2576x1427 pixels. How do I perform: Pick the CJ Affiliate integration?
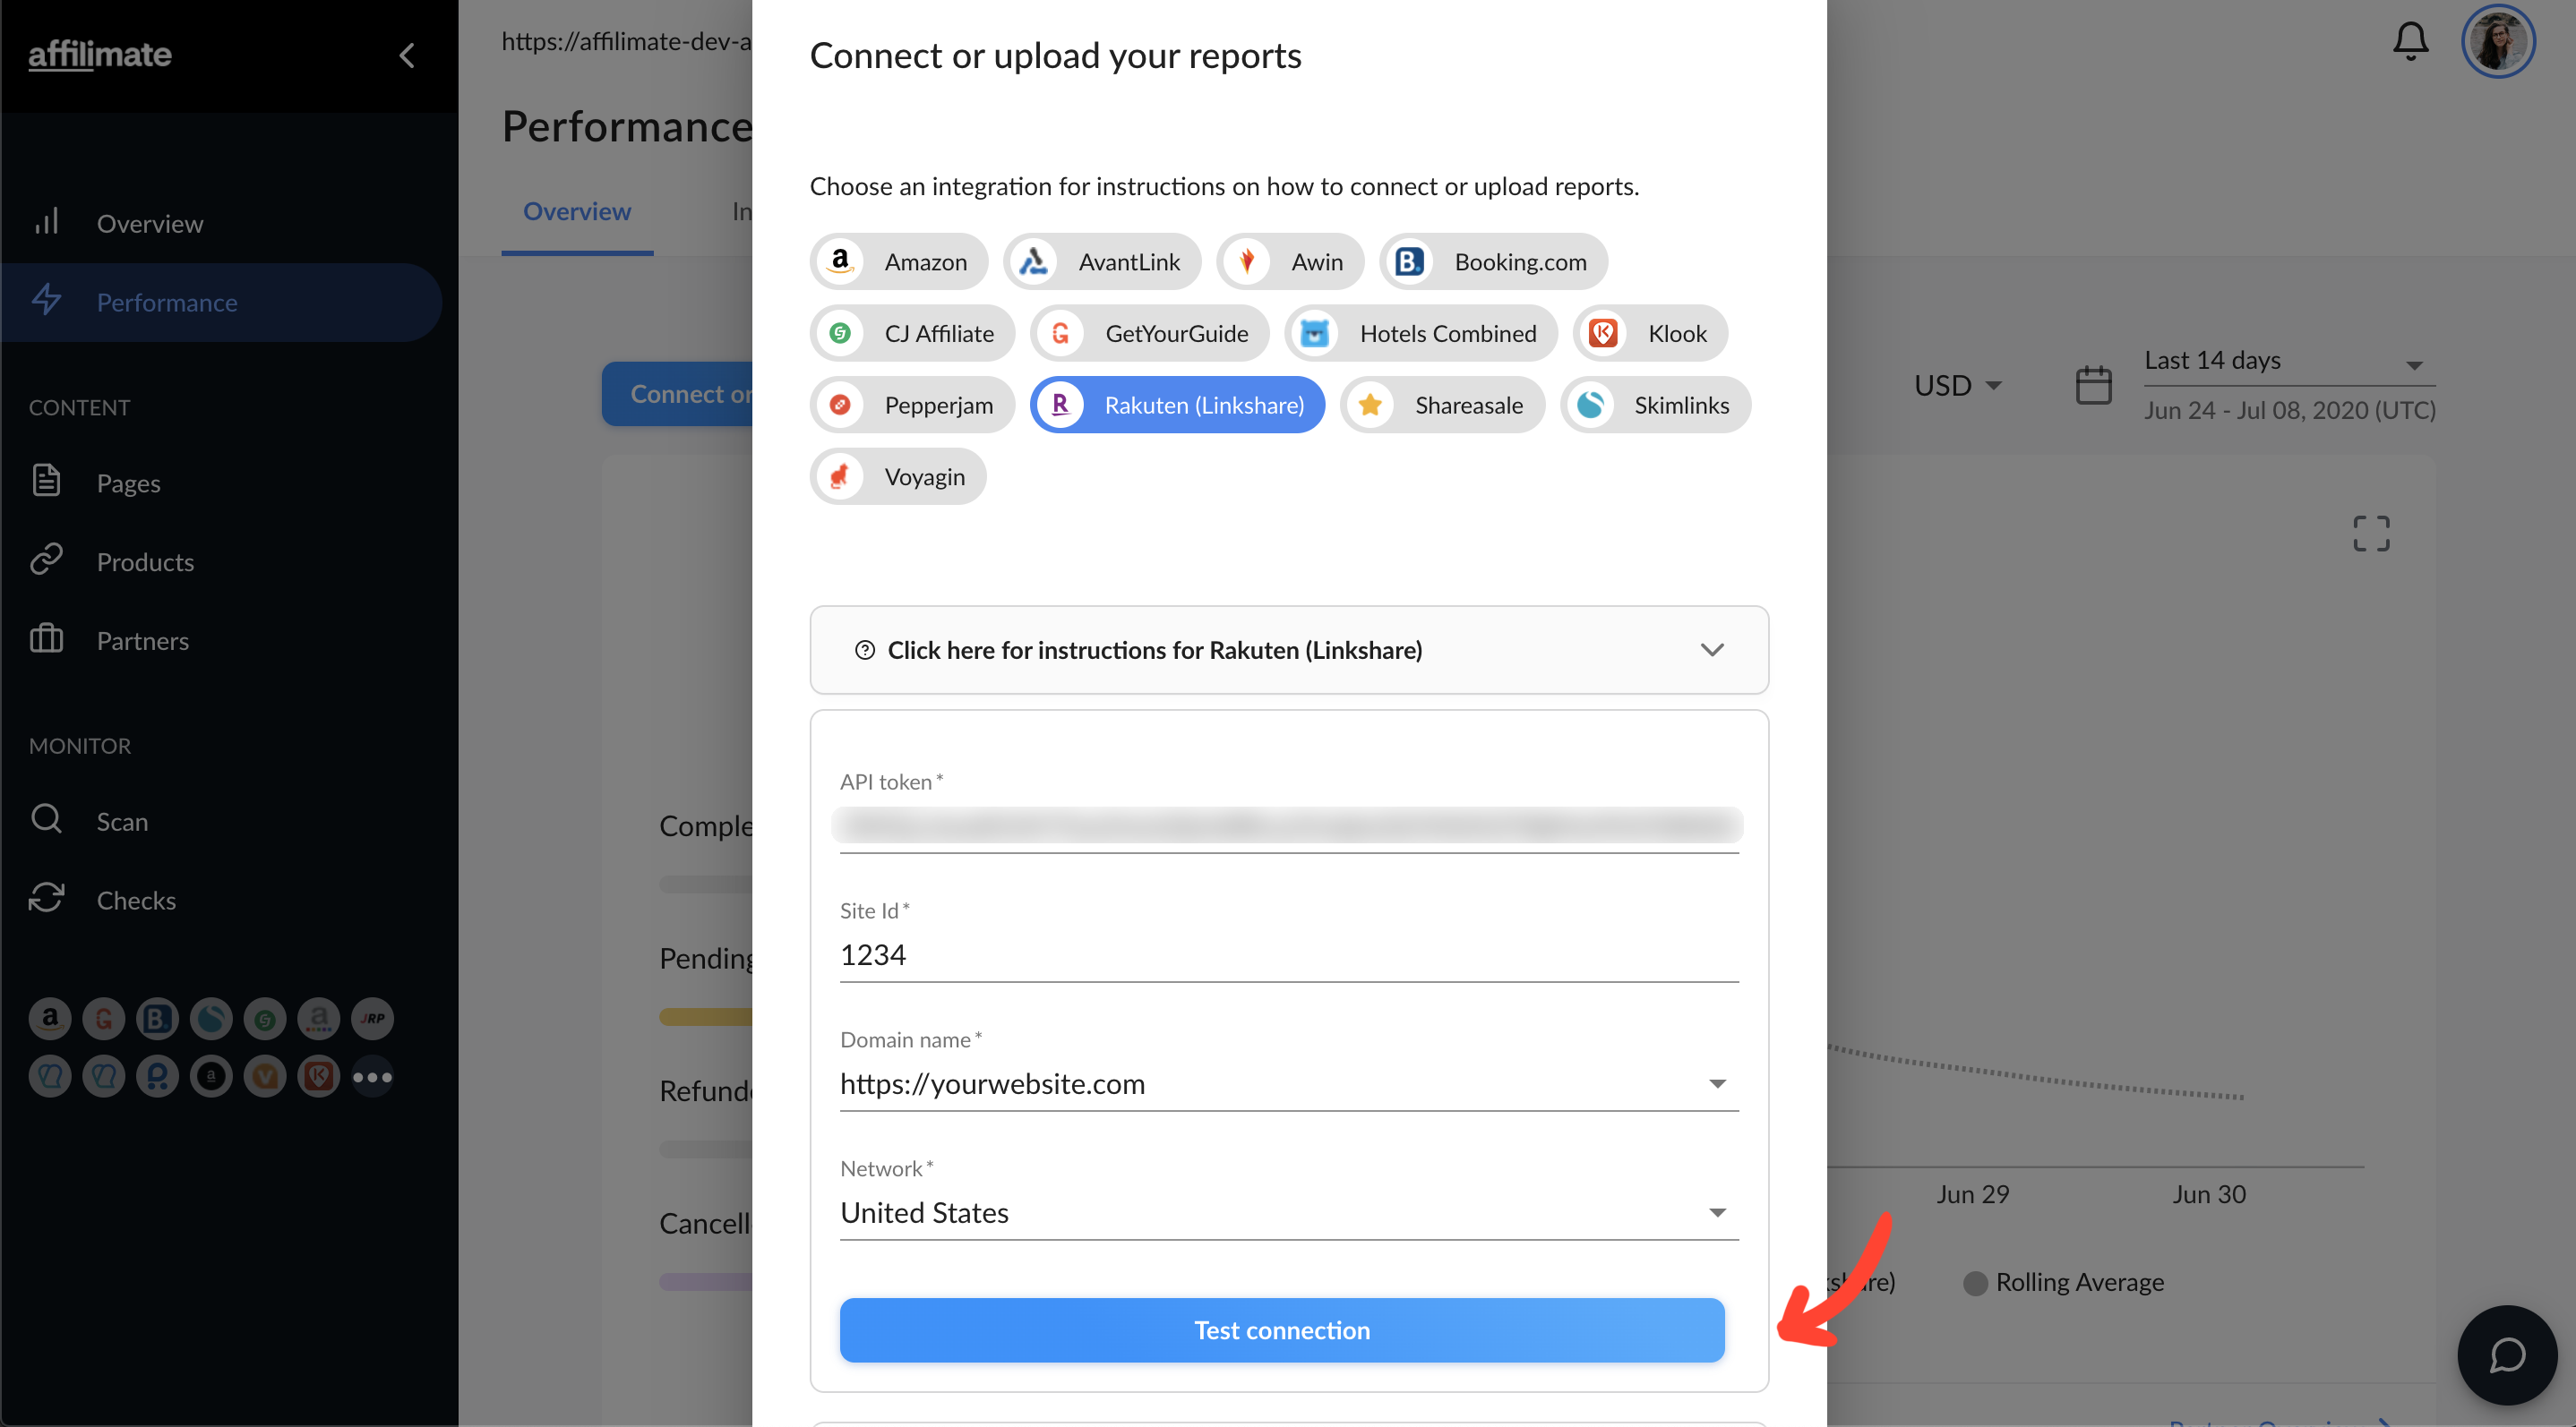[912, 334]
